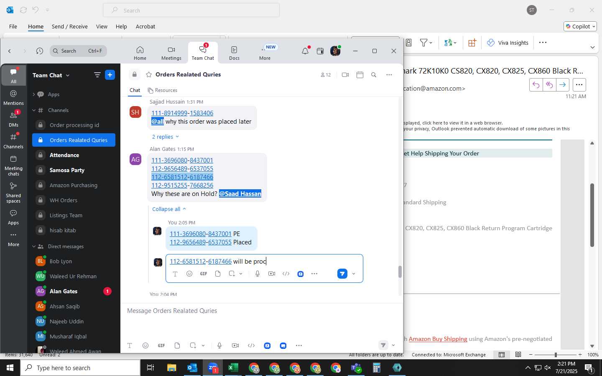The width and height of the screenshot is (602, 376).
Task: Open the Outlook File menu
Action: point(13,26)
